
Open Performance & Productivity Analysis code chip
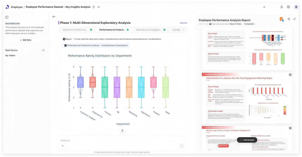(96, 45)
